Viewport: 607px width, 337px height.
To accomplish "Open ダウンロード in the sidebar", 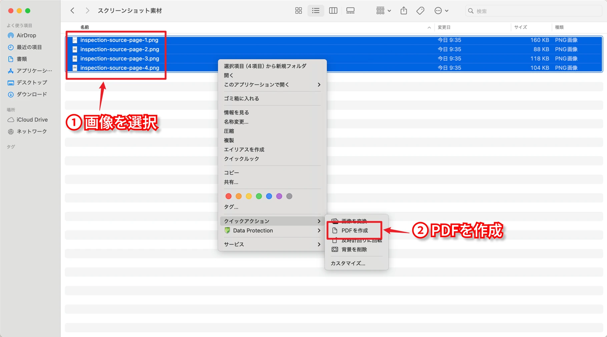I will [32, 94].
